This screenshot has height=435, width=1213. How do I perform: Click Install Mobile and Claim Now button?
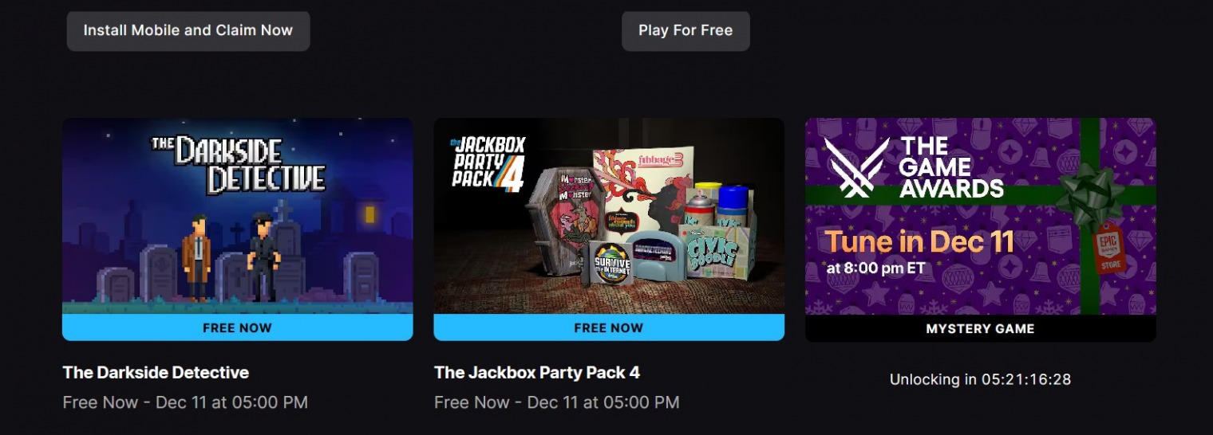coord(188,31)
